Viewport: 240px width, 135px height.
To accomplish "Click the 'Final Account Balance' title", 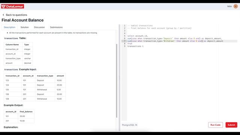I will point(22,20).
